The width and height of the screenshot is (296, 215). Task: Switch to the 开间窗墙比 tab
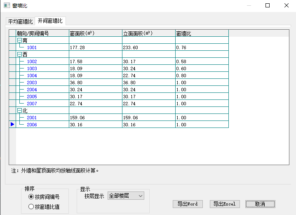[50, 21]
